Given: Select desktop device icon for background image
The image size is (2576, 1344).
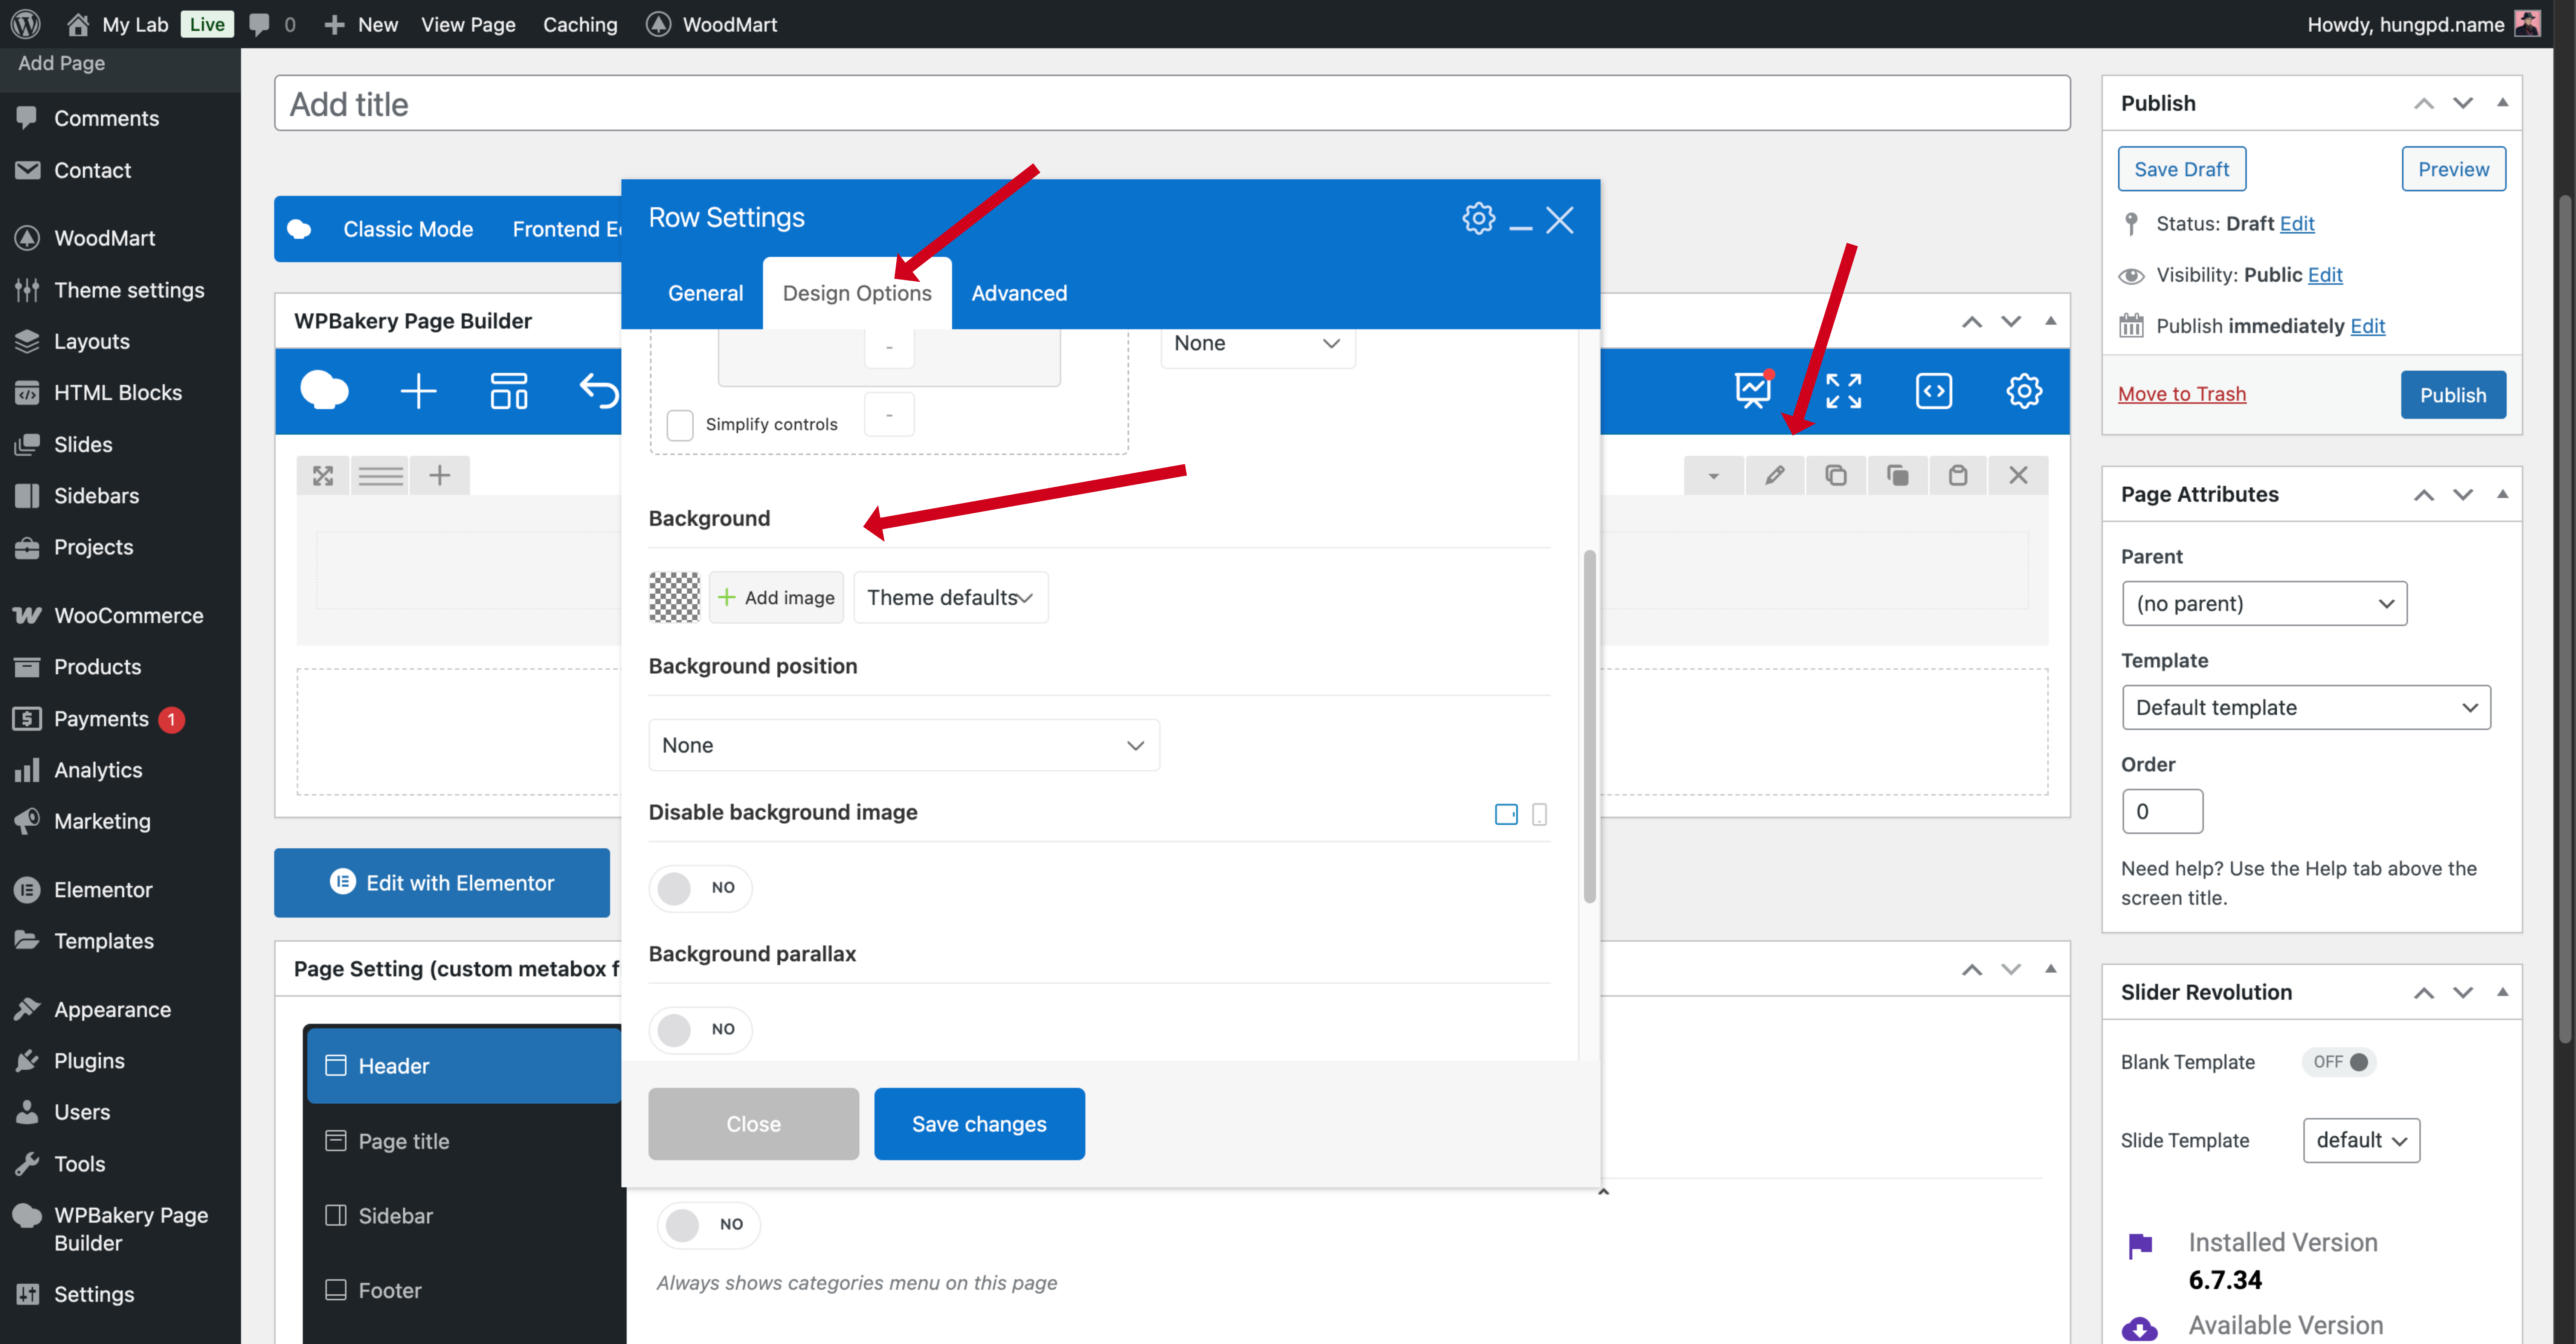Looking at the screenshot, I should (1506, 814).
